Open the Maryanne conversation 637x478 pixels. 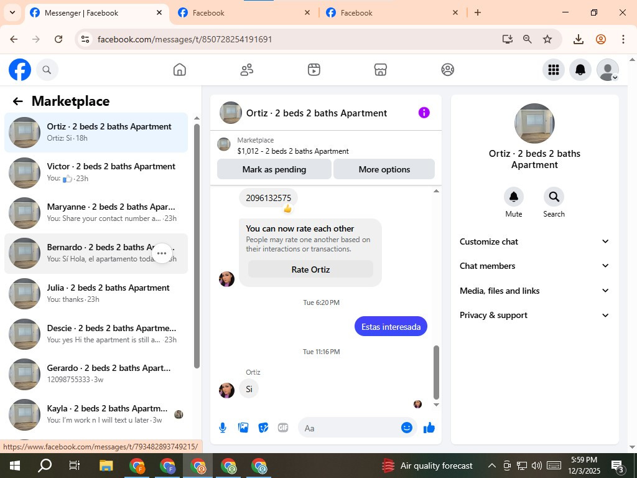pos(96,213)
